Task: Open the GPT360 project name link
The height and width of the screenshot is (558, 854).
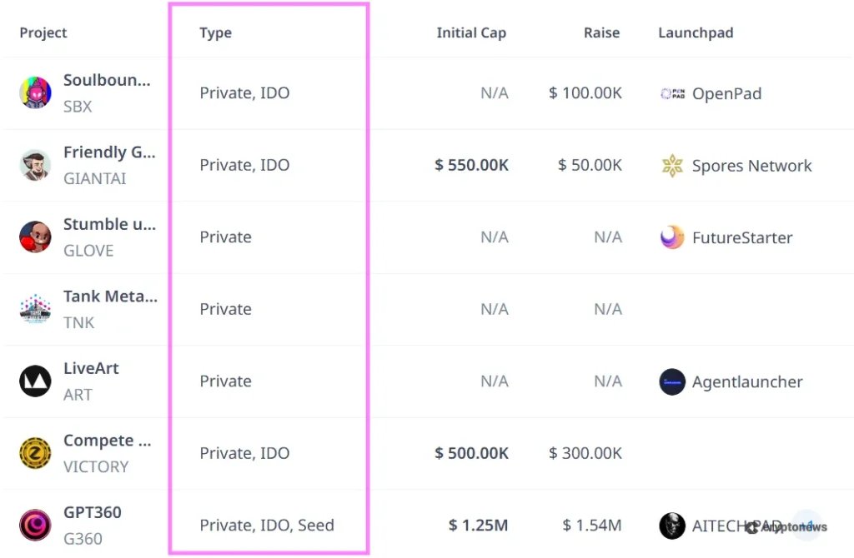Action: (93, 512)
